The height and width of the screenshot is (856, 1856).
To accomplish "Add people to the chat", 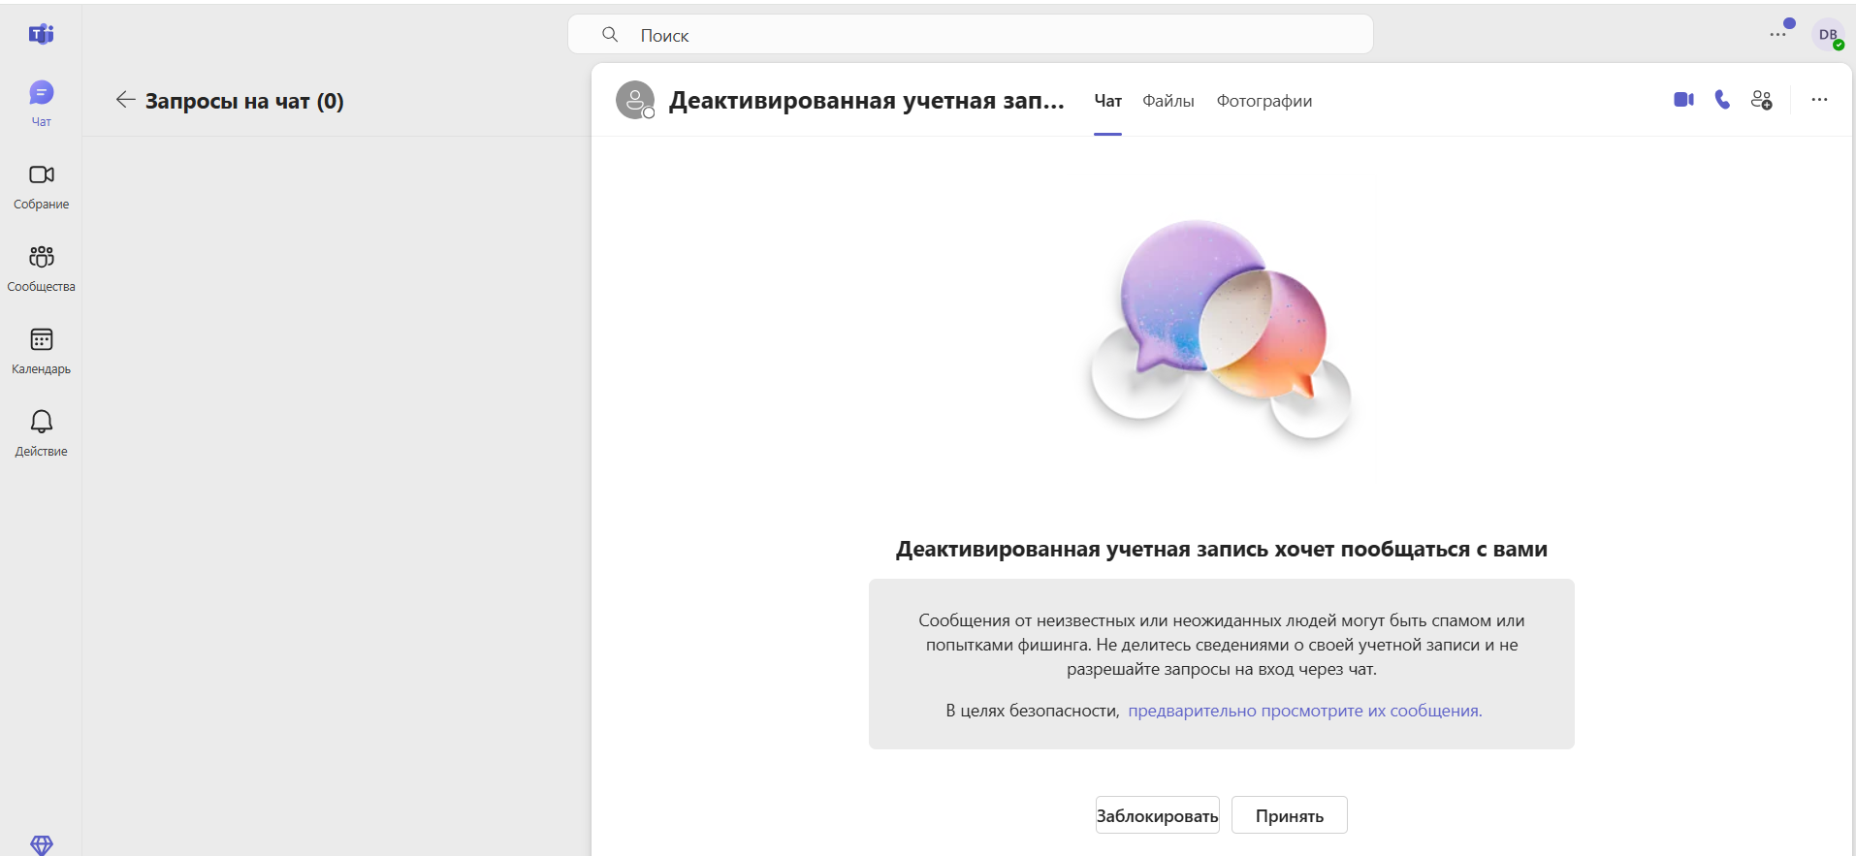I will click(x=1762, y=100).
